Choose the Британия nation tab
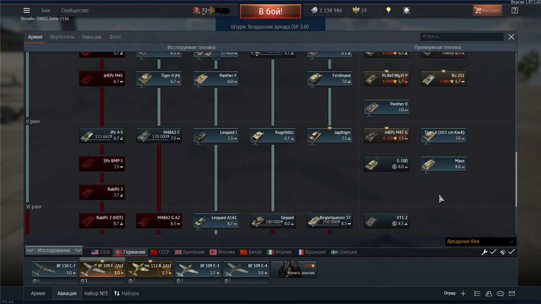 point(189,252)
